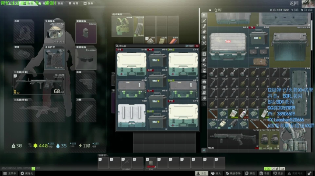Click quick bar slot 2 with HK 416A5
The height and width of the screenshot is (176, 315).
coord(126,162)
